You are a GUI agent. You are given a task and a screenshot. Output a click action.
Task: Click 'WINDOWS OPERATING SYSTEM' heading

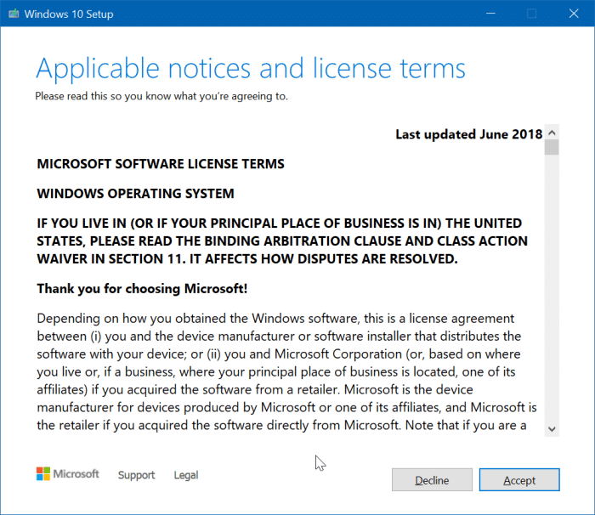click(x=135, y=194)
